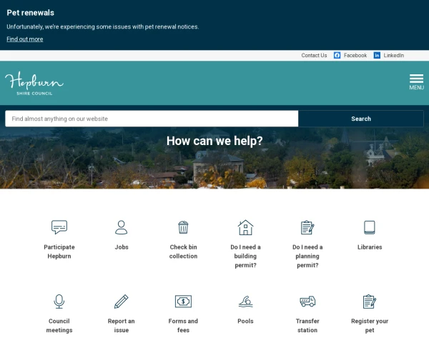Image resolution: width=429 pixels, height=343 pixels.
Task: Click the Facebook logo icon
Action: click(337, 55)
